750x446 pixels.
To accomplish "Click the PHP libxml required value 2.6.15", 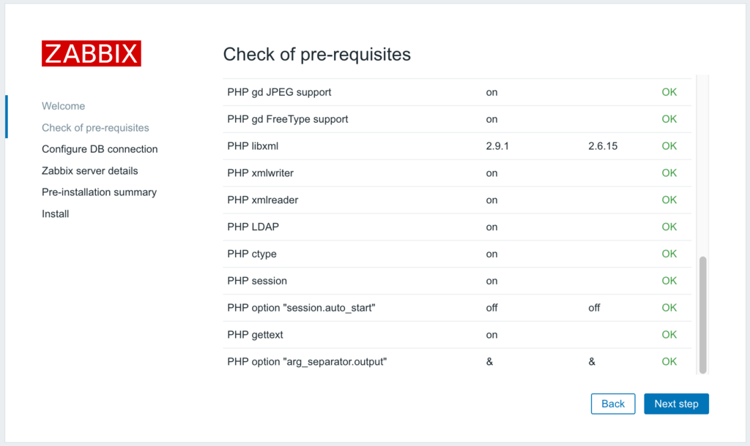I will click(x=603, y=146).
